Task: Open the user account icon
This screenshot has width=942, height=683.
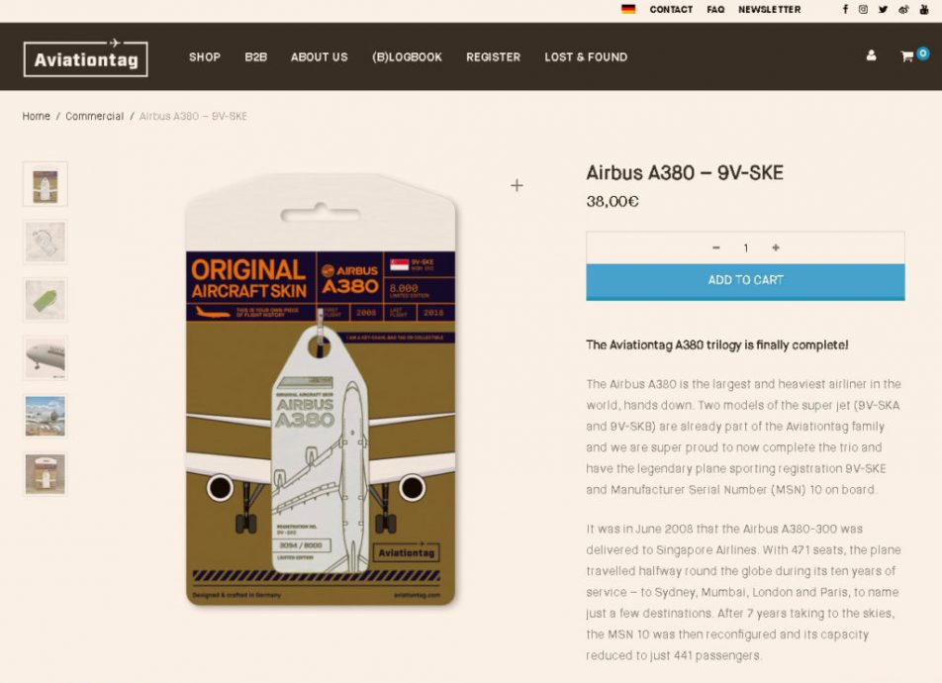Action: click(871, 56)
